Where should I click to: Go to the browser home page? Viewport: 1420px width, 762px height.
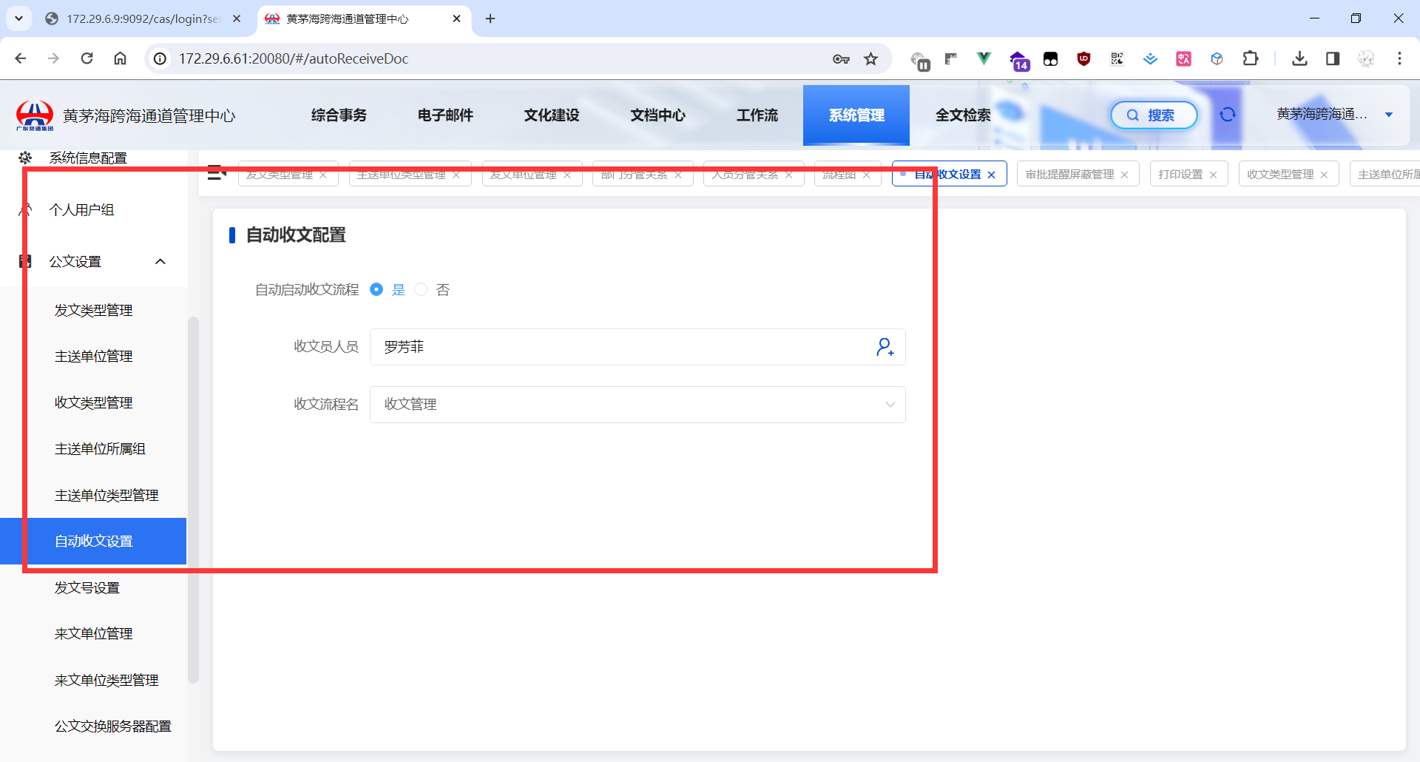[x=120, y=58]
